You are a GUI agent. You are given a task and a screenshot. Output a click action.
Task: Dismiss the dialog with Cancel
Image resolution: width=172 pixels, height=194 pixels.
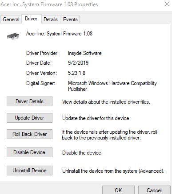(154, 190)
